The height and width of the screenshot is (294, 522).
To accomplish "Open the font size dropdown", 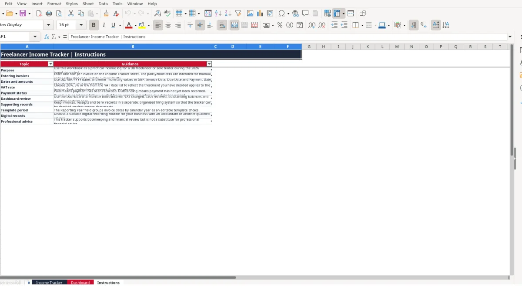I will (81, 25).
